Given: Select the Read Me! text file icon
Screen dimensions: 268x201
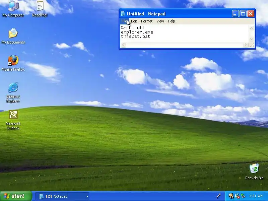Looking at the screenshot, I should (40, 9).
